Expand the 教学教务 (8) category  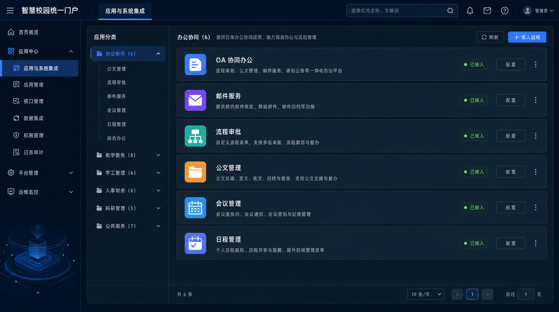(x=158, y=155)
